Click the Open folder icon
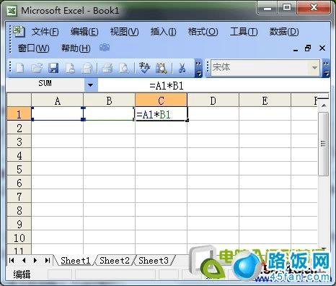This screenshot has height=286, width=336. tap(37, 68)
